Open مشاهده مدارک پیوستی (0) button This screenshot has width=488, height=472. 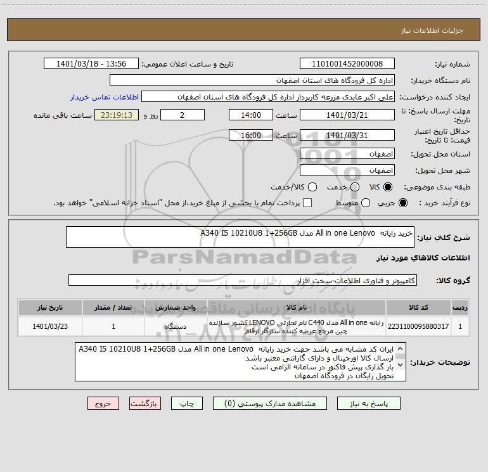[270, 404]
